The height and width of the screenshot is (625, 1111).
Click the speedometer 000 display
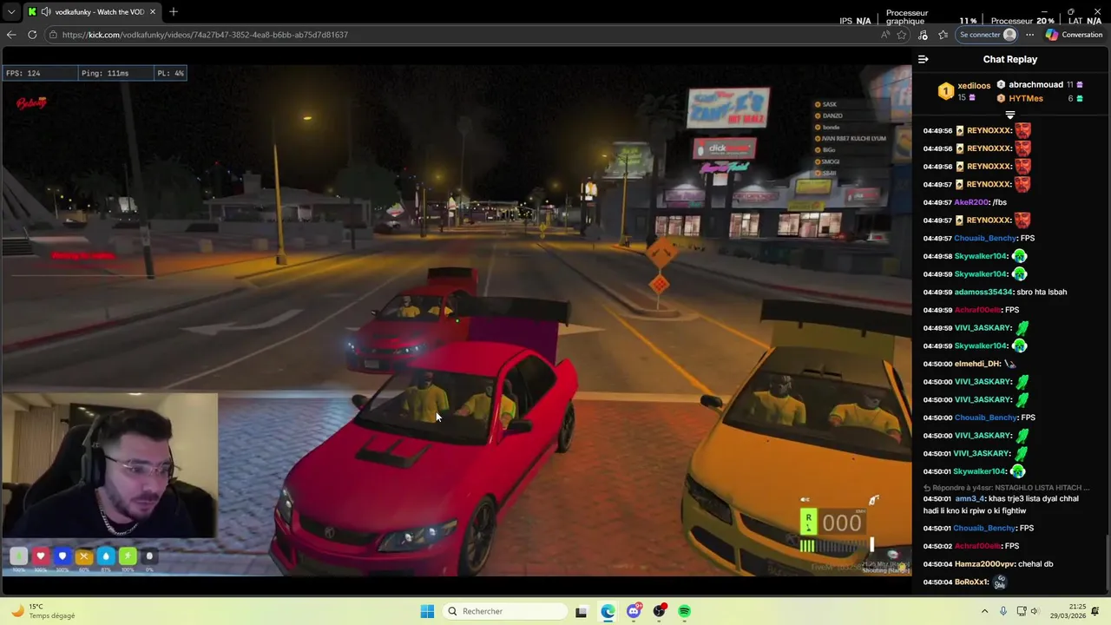click(x=841, y=523)
